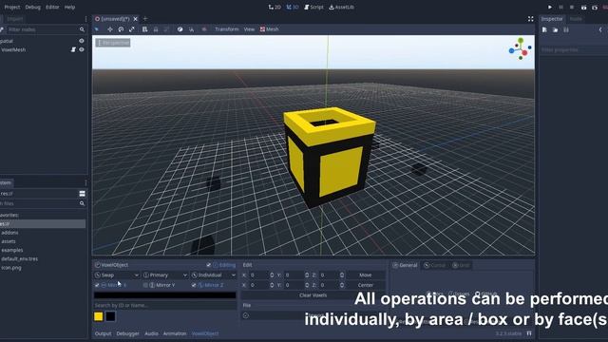Screen dimensions: 608x342
Task: Choose the Move mode tool
Action: click(x=110, y=29)
